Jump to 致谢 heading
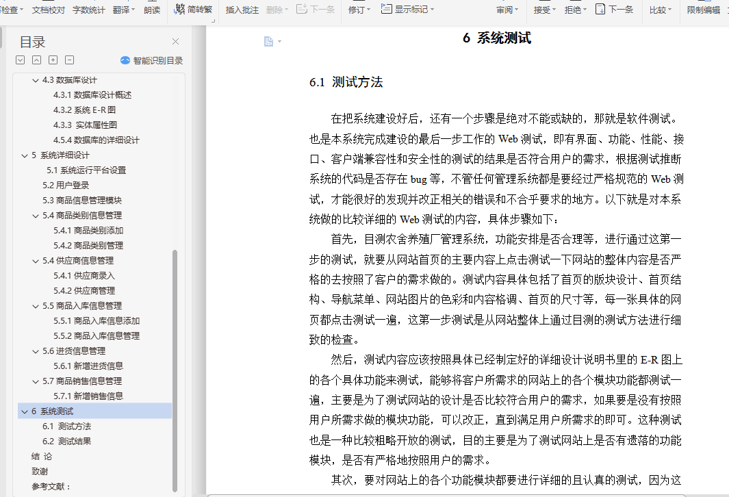The image size is (729, 497). 40,472
